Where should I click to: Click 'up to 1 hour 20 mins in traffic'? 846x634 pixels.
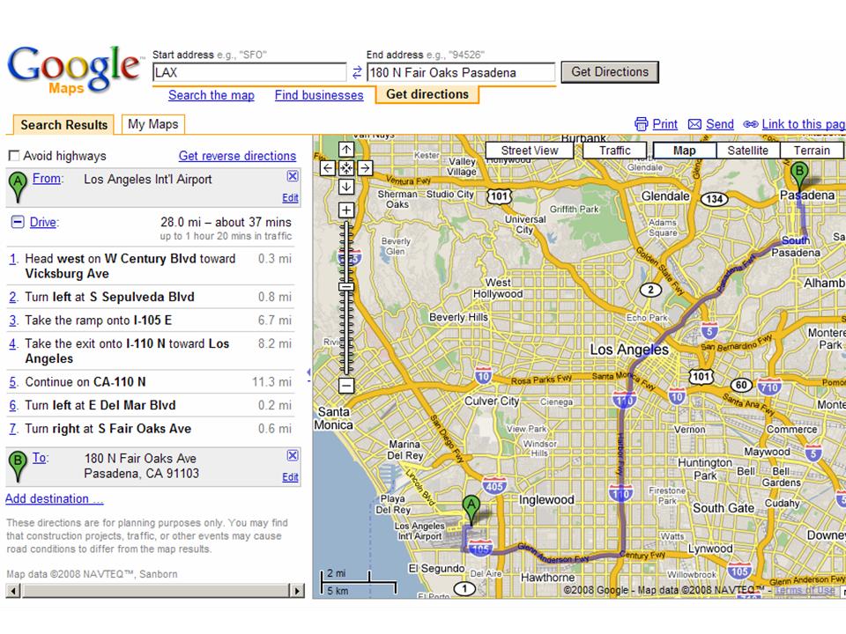click(226, 236)
